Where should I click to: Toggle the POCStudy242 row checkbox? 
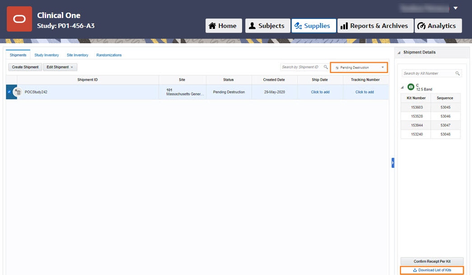(9, 92)
